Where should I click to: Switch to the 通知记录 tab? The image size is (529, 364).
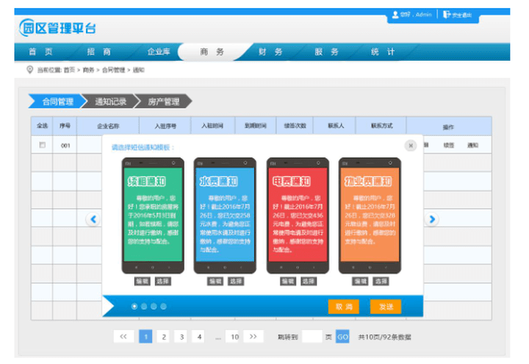(x=110, y=101)
